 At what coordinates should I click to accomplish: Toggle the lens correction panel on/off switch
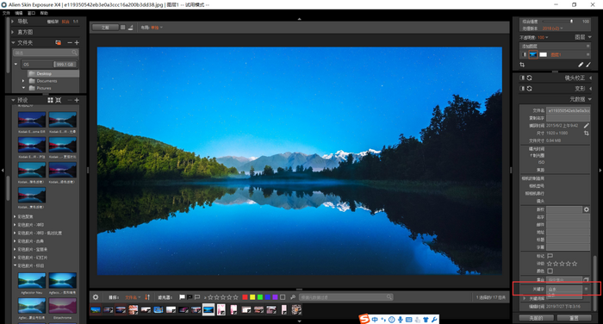coord(522,78)
